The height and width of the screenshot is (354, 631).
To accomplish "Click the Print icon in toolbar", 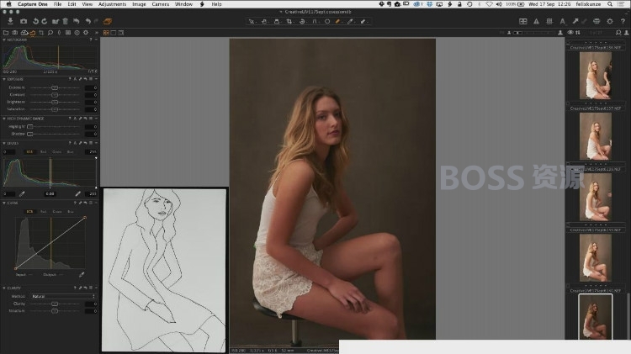I will click(x=597, y=21).
